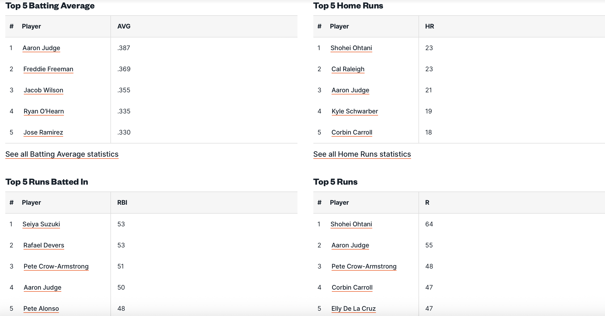See all Home Runs statistics
Image resolution: width=605 pixels, height=316 pixels.
[x=362, y=154]
